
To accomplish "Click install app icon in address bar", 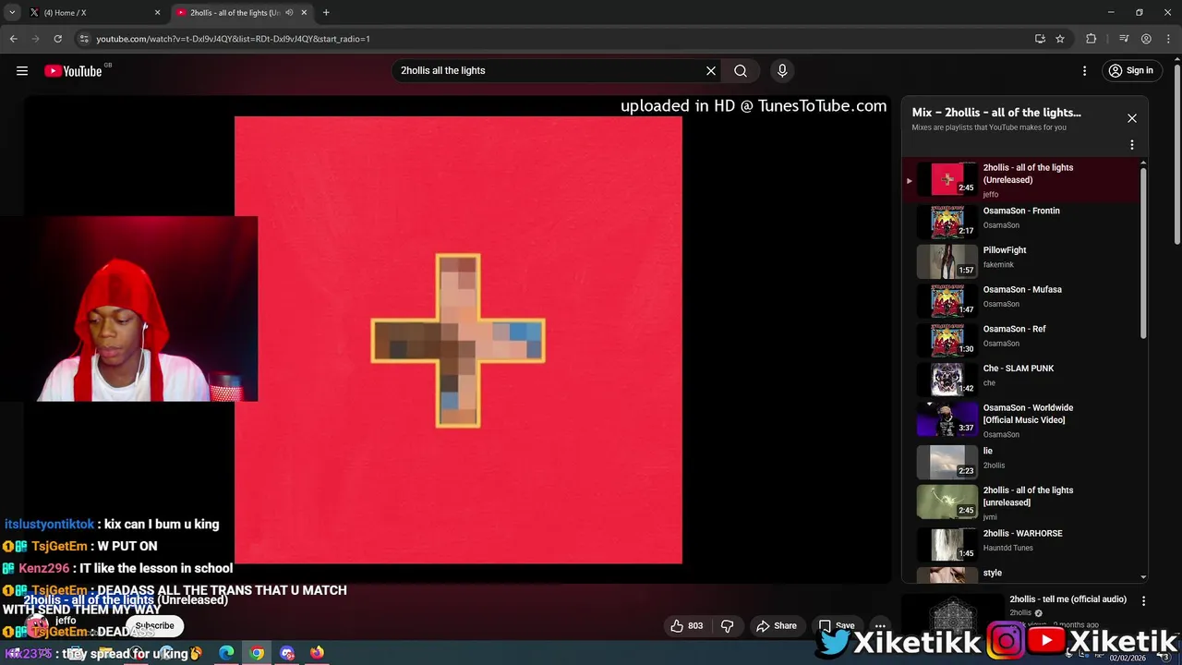I will (1040, 39).
